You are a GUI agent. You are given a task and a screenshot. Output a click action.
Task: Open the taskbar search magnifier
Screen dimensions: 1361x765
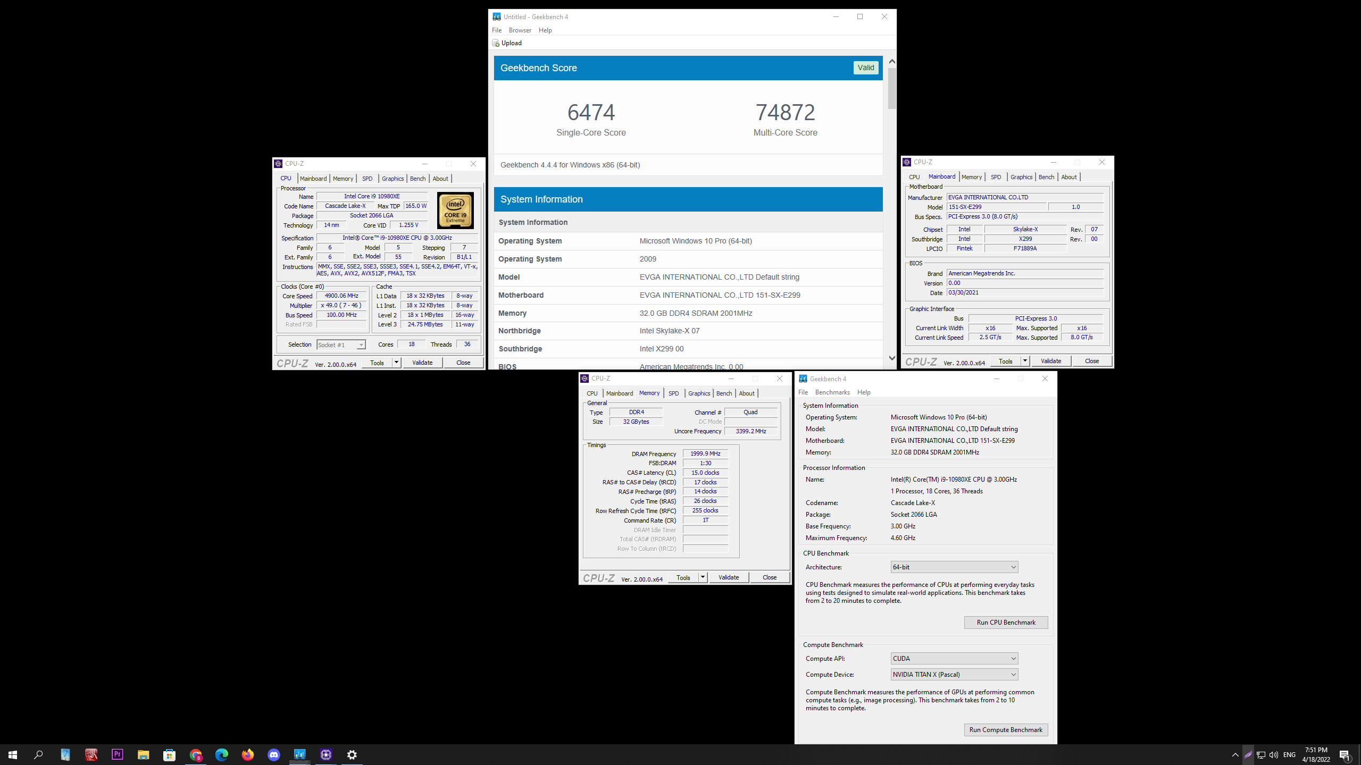[38, 754]
